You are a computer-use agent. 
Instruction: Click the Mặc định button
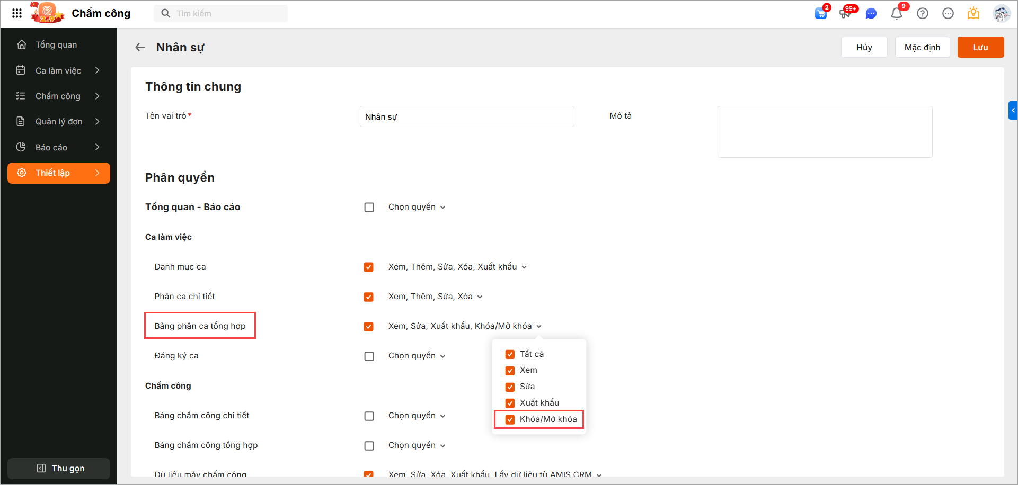tap(922, 47)
